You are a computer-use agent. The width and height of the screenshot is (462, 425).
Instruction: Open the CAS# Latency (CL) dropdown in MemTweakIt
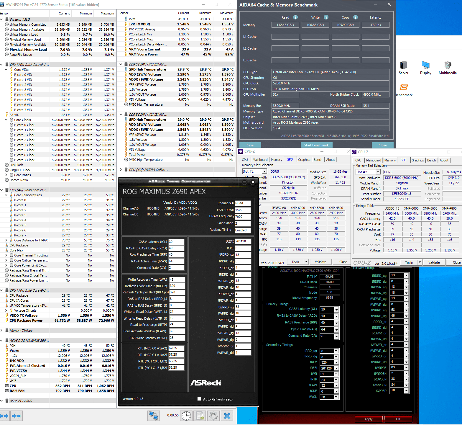tap(336, 309)
